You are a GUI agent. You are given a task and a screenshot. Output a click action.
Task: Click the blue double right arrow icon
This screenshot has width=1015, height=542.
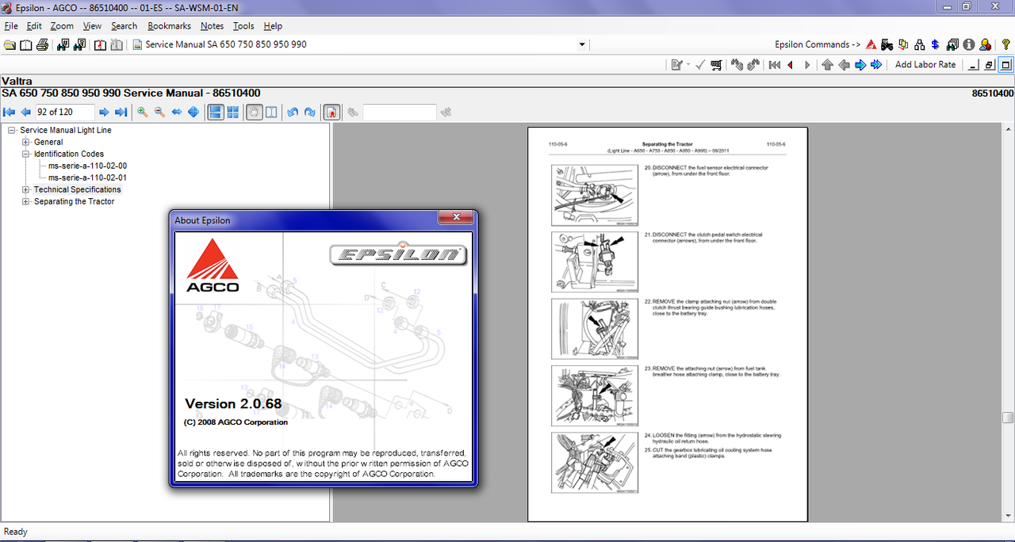click(876, 65)
